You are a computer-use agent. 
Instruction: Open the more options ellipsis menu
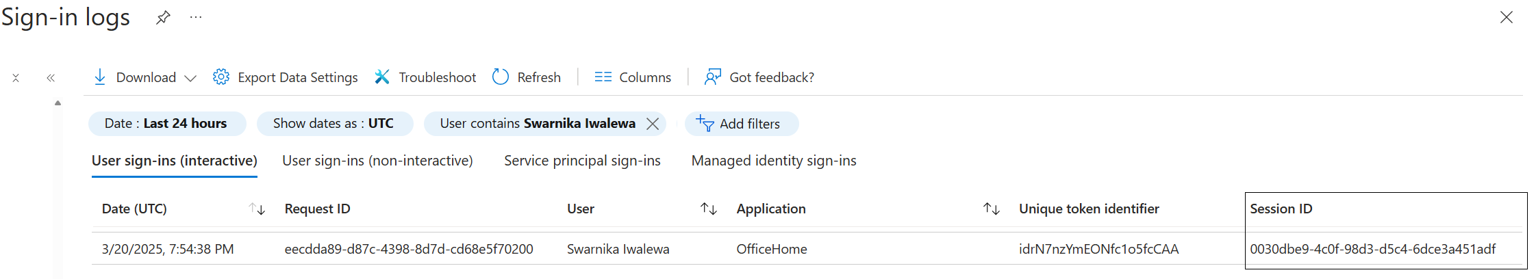coord(196,18)
